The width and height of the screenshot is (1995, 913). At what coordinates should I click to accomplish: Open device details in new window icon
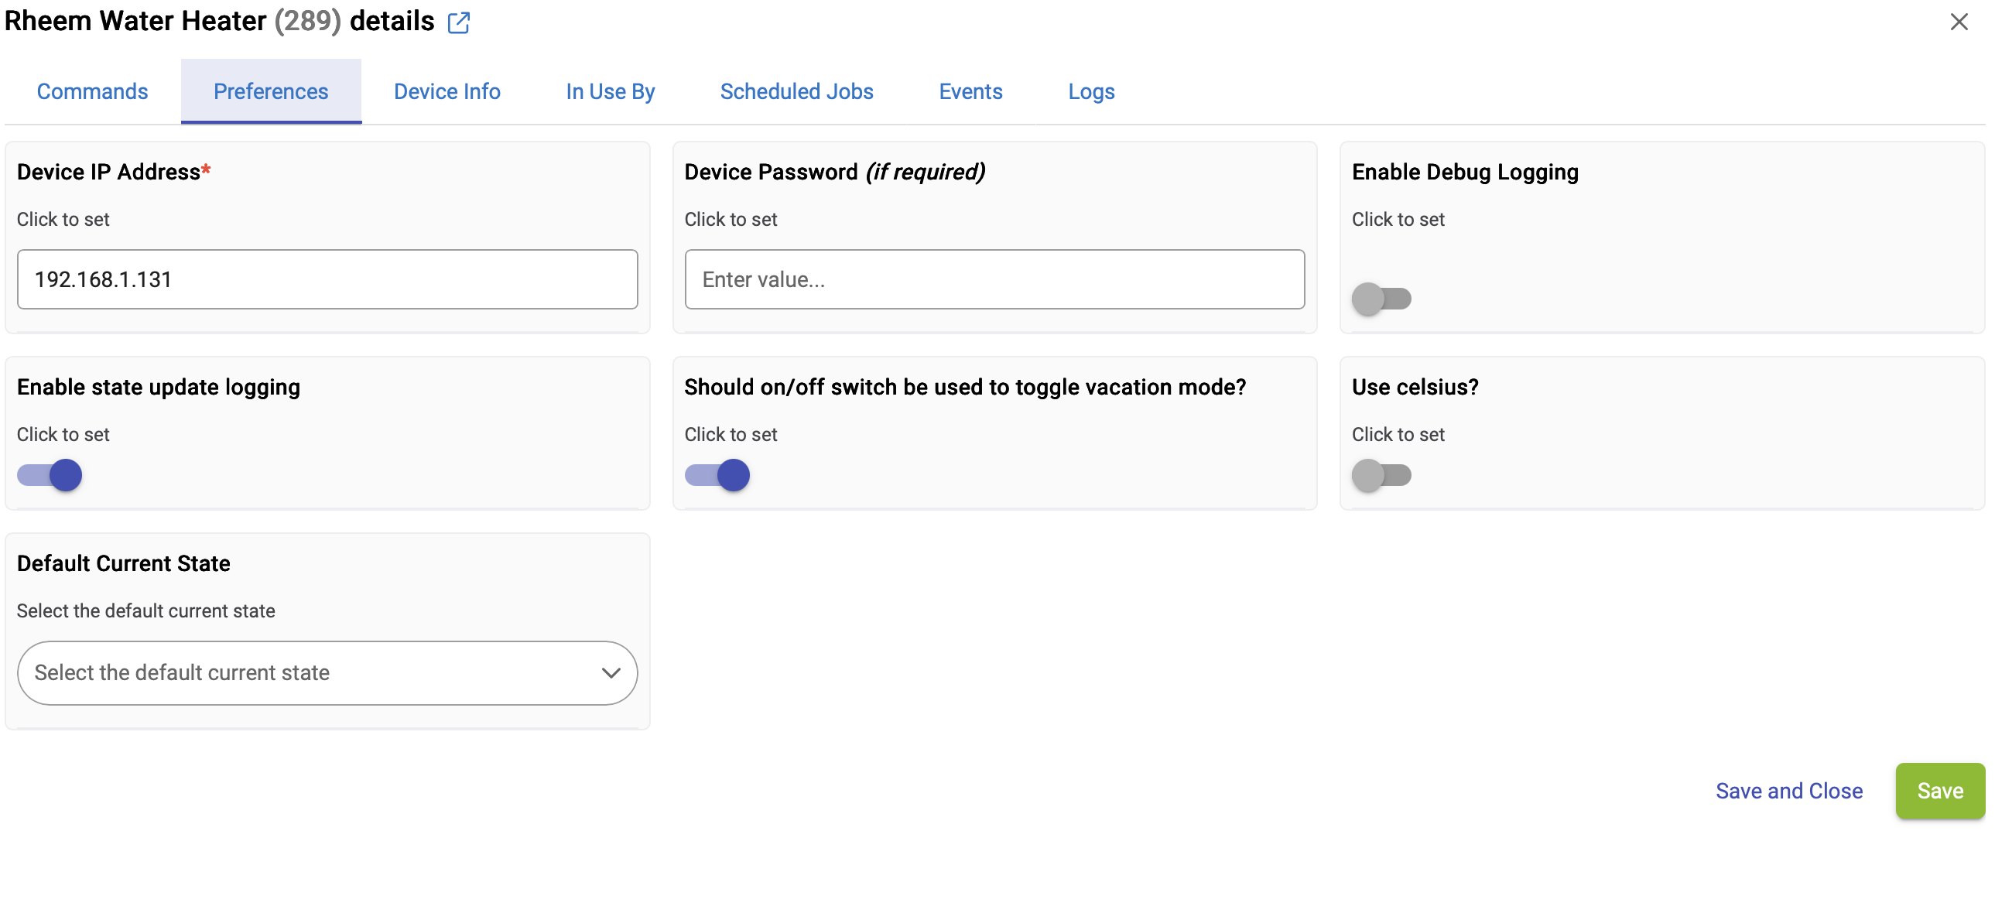[458, 22]
